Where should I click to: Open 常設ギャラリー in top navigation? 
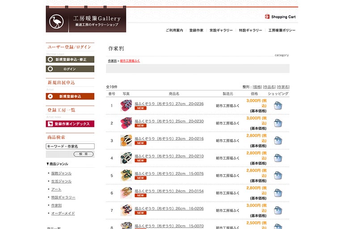pos(221,30)
